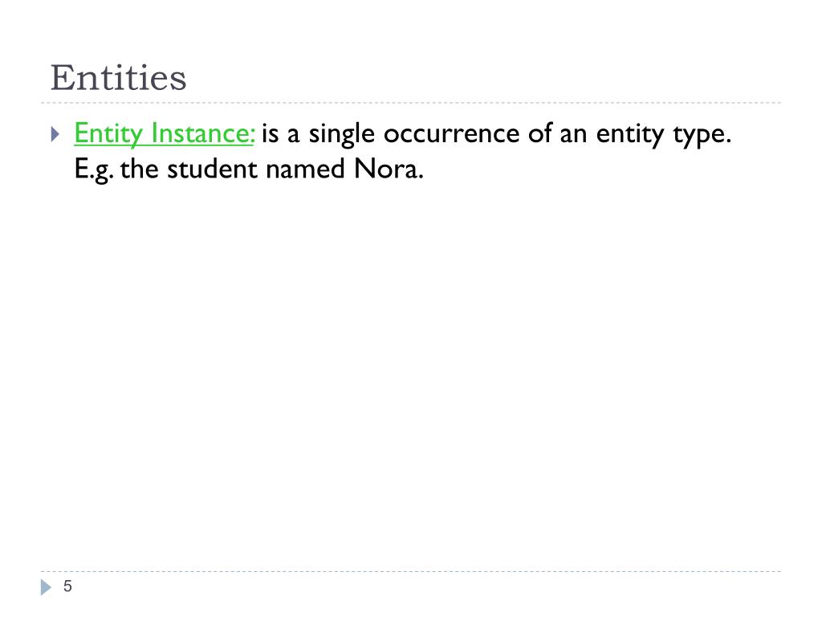Click the word single in definition
Image resolution: width=822 pixels, height=617 pixels.
pos(341,134)
